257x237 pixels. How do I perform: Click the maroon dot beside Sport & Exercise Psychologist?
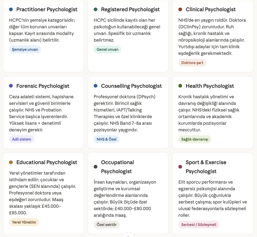click(180, 167)
